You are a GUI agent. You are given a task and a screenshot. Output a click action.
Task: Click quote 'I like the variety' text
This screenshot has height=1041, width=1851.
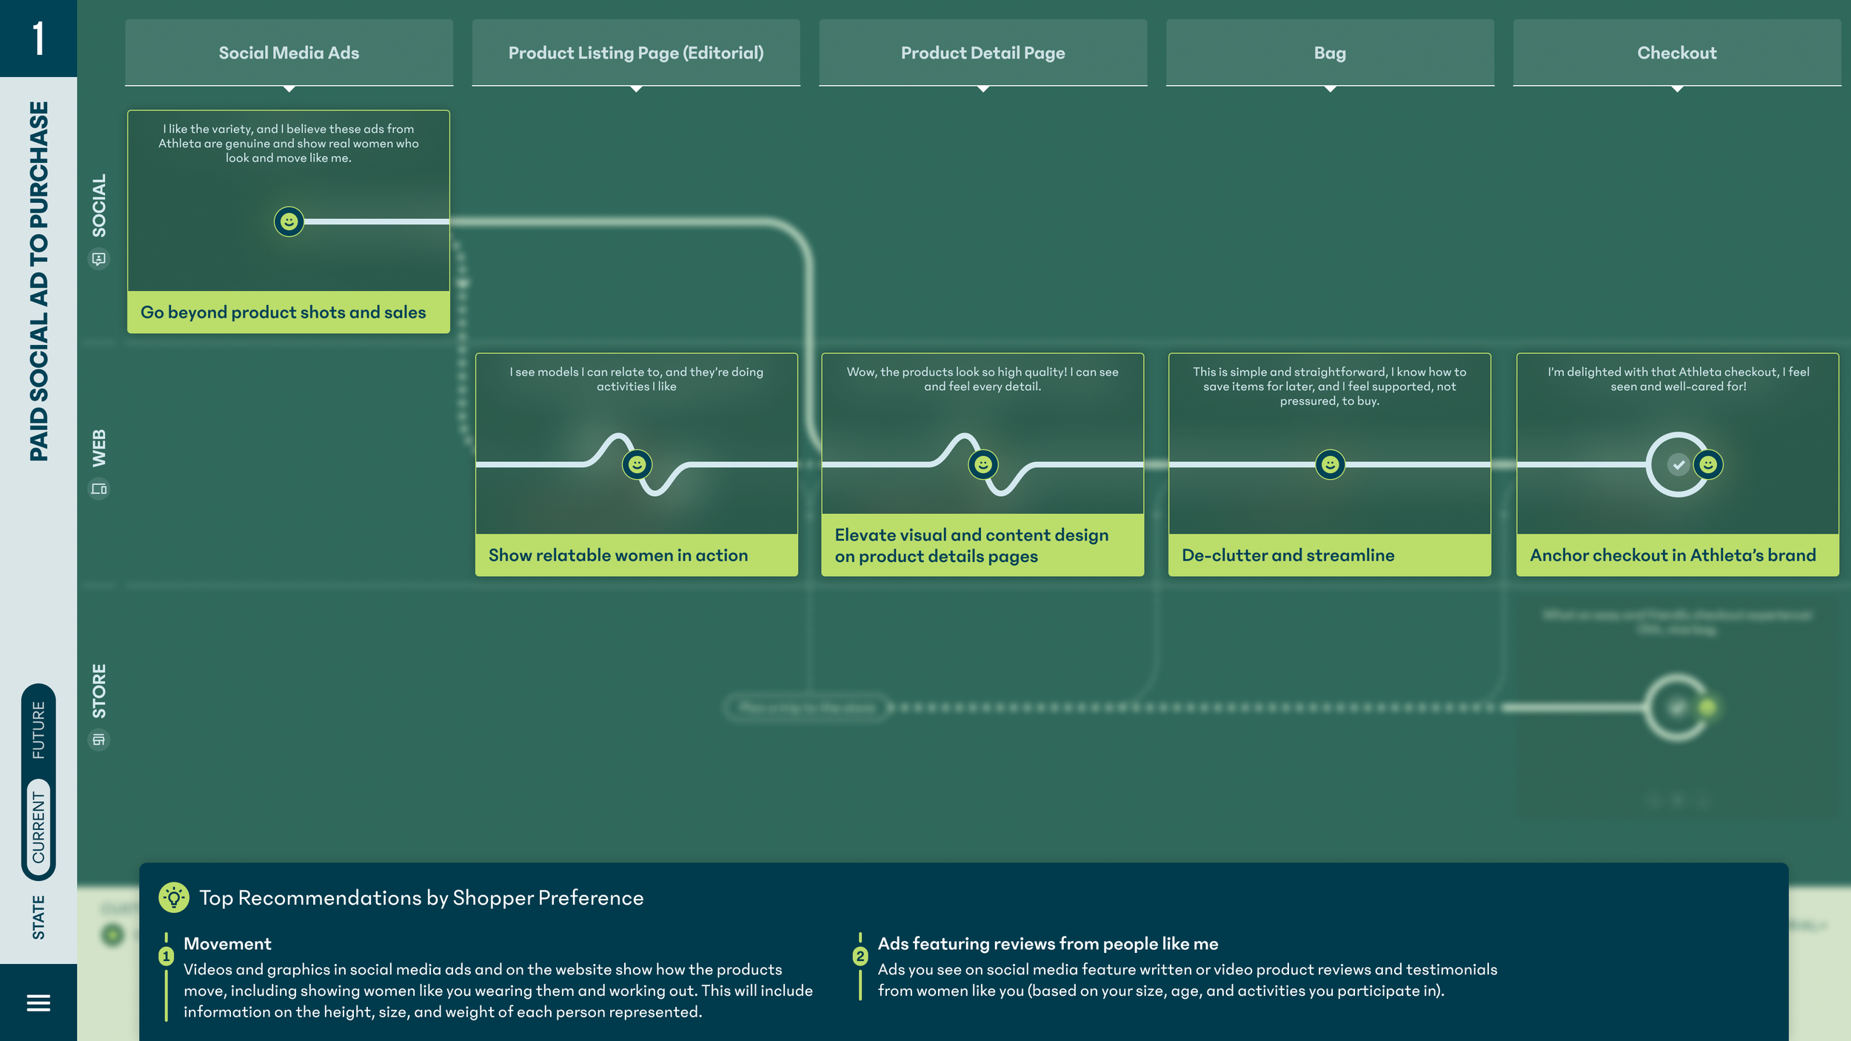tap(289, 143)
